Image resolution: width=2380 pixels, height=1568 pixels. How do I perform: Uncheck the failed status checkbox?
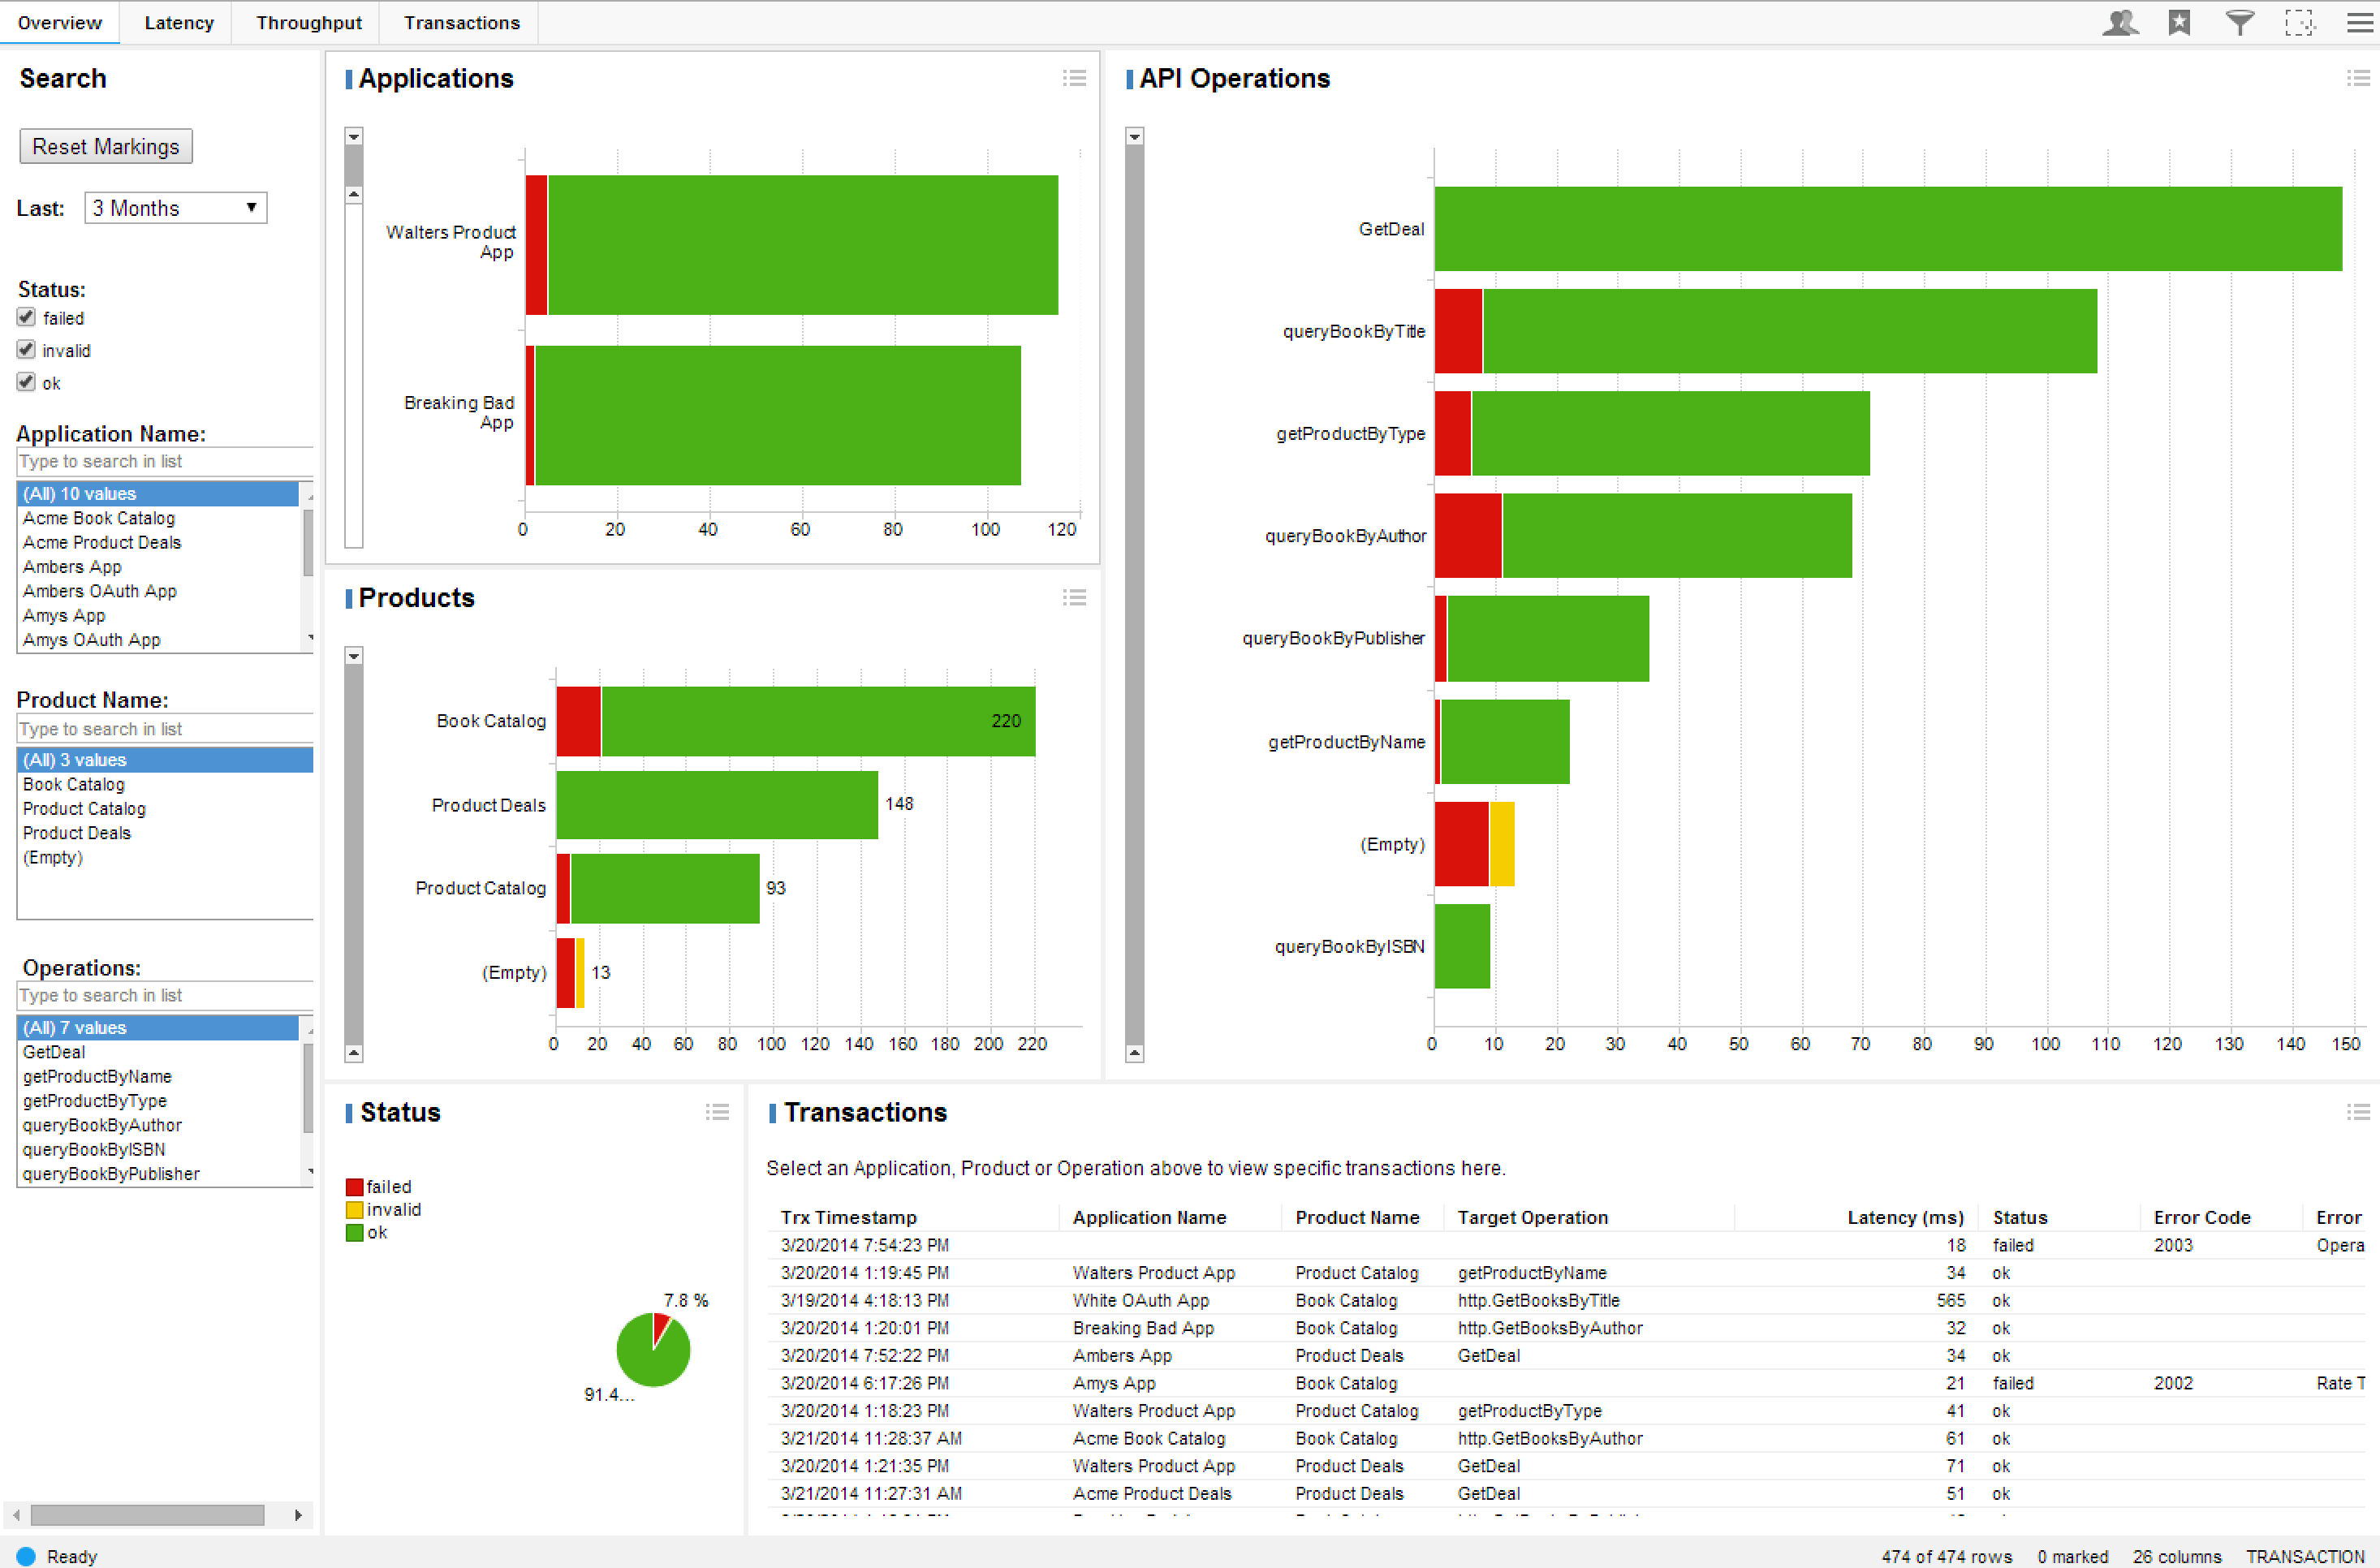[27, 317]
